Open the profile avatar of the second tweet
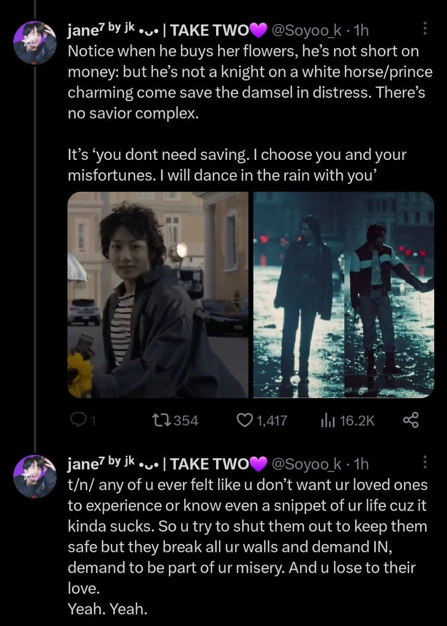Screen dimensions: 447x626 coord(35,476)
